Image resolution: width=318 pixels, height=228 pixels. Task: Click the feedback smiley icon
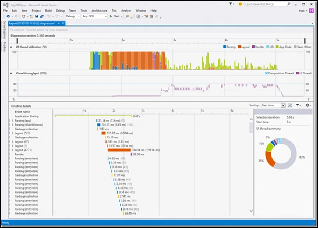pyautogui.click(x=240, y=4)
